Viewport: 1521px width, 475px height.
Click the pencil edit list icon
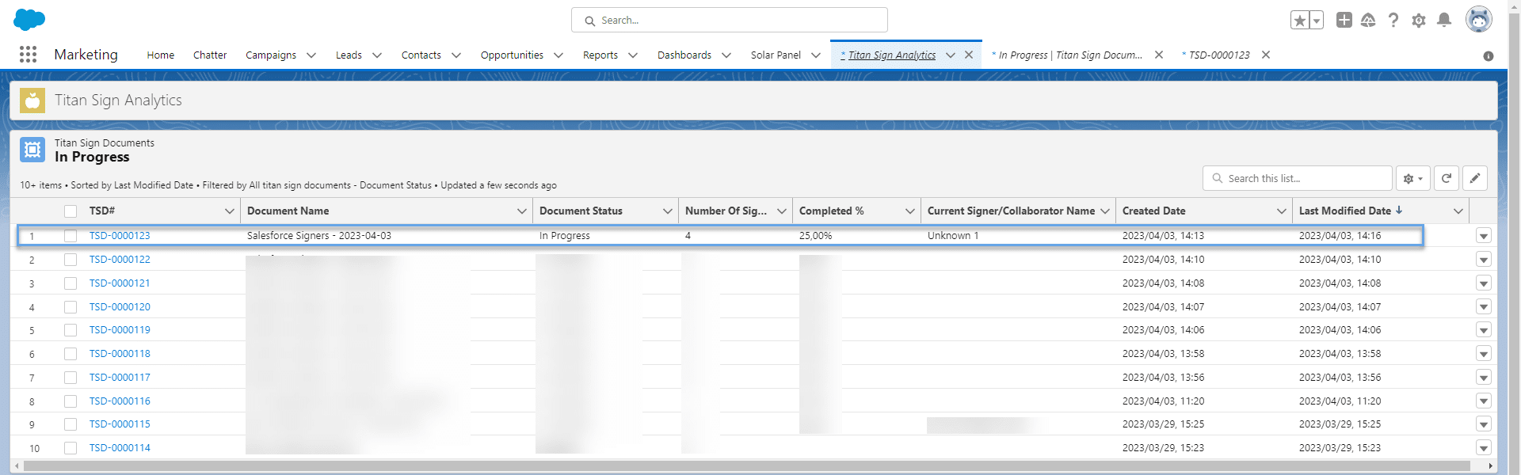[1474, 178]
